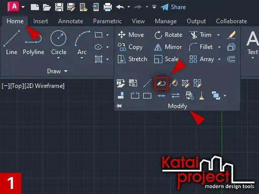Click the Edit Polyline icon
The image size is (259, 194).
161,83
